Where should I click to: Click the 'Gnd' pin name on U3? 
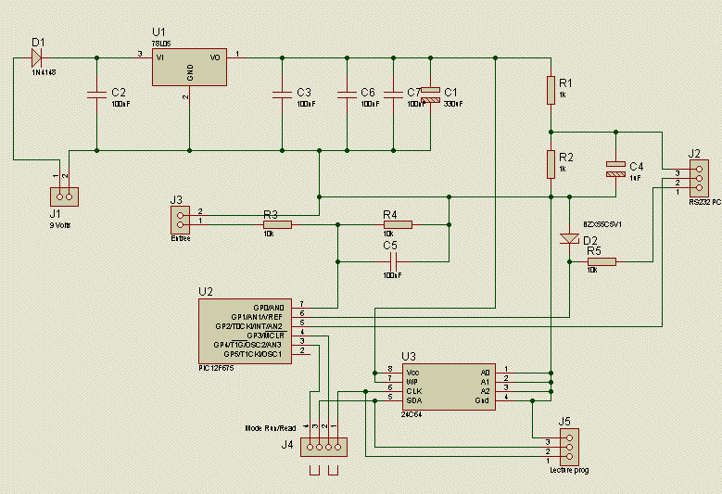(x=482, y=400)
